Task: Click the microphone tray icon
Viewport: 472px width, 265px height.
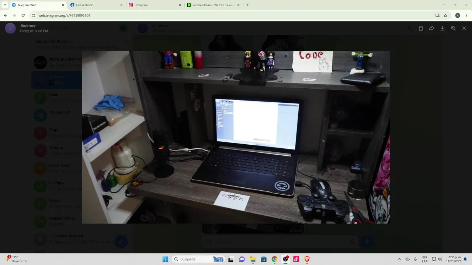Action: click(x=416, y=259)
